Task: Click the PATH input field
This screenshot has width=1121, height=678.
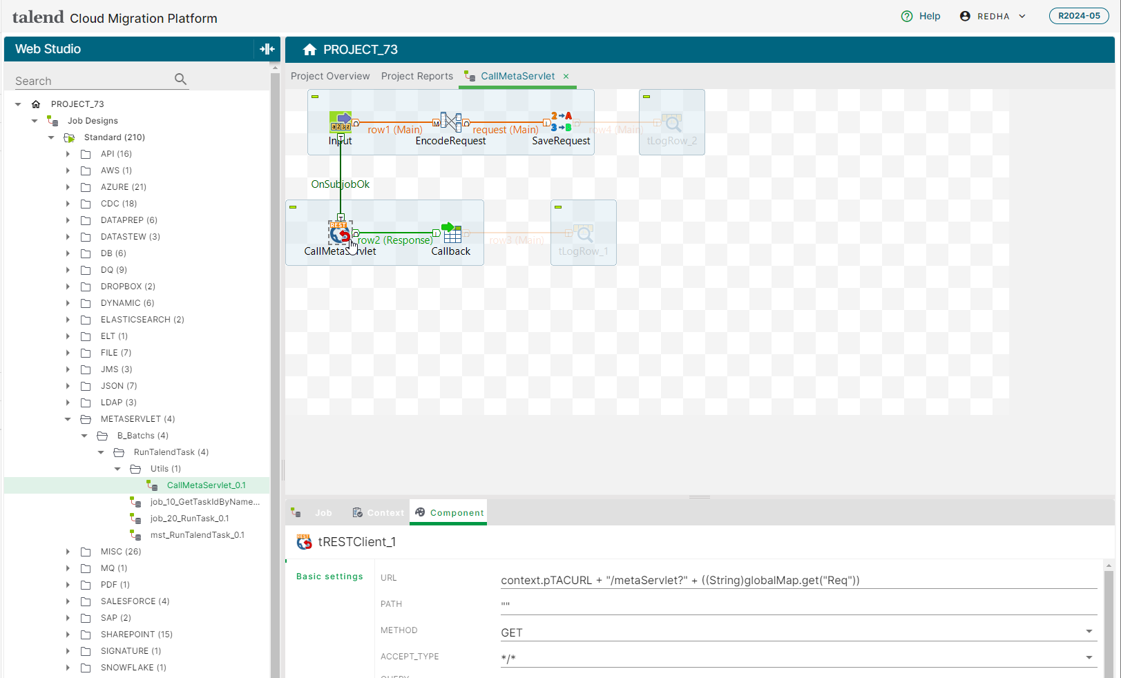Action: click(x=798, y=606)
